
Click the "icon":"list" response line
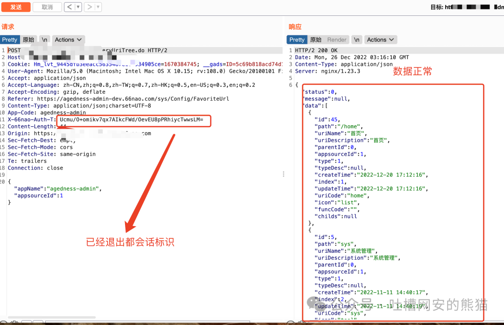tap(337, 203)
